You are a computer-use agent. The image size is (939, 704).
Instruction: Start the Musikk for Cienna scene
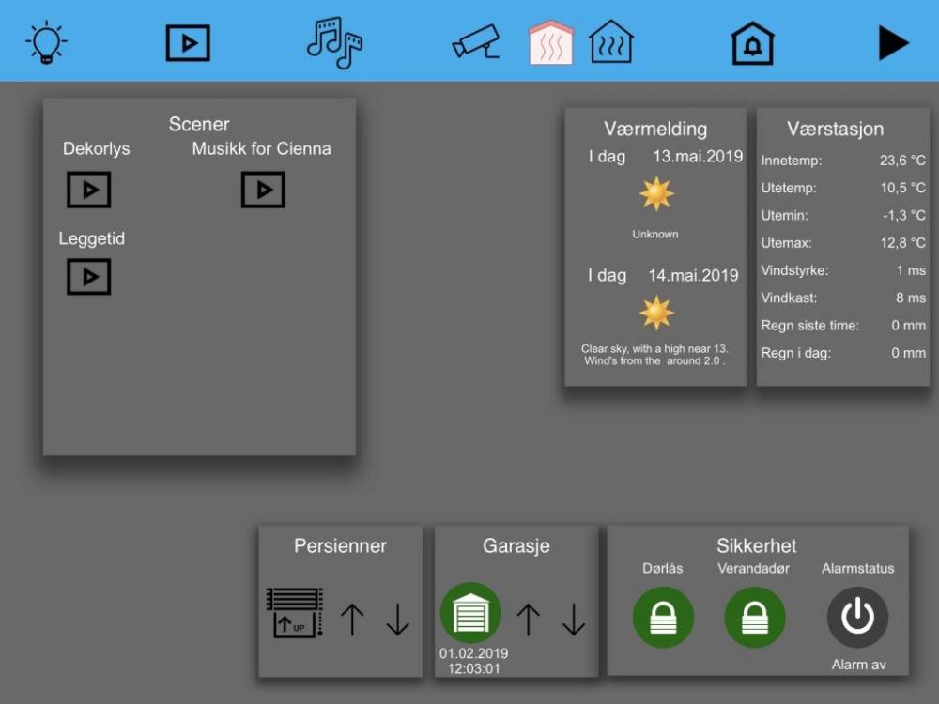(x=263, y=190)
